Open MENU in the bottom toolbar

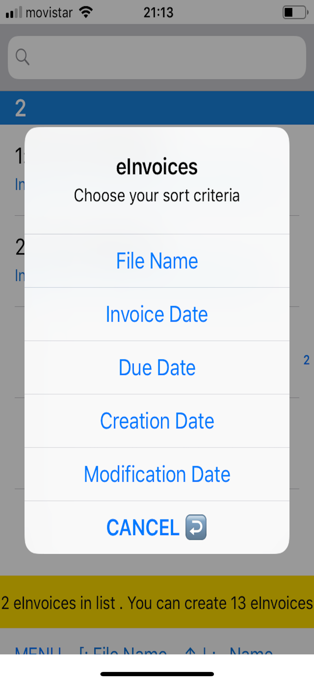[x=38, y=651]
